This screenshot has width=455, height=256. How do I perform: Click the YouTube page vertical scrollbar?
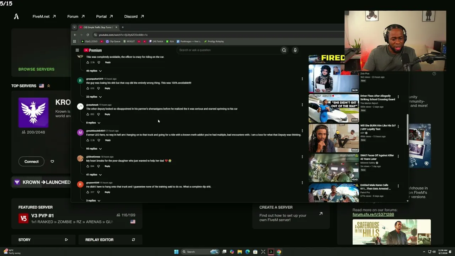408,129
